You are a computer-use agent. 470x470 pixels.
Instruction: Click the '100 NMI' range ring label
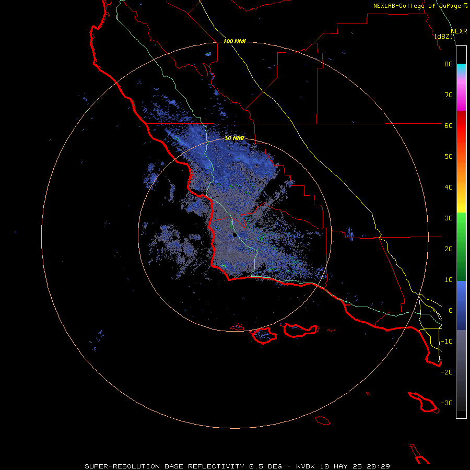click(234, 41)
